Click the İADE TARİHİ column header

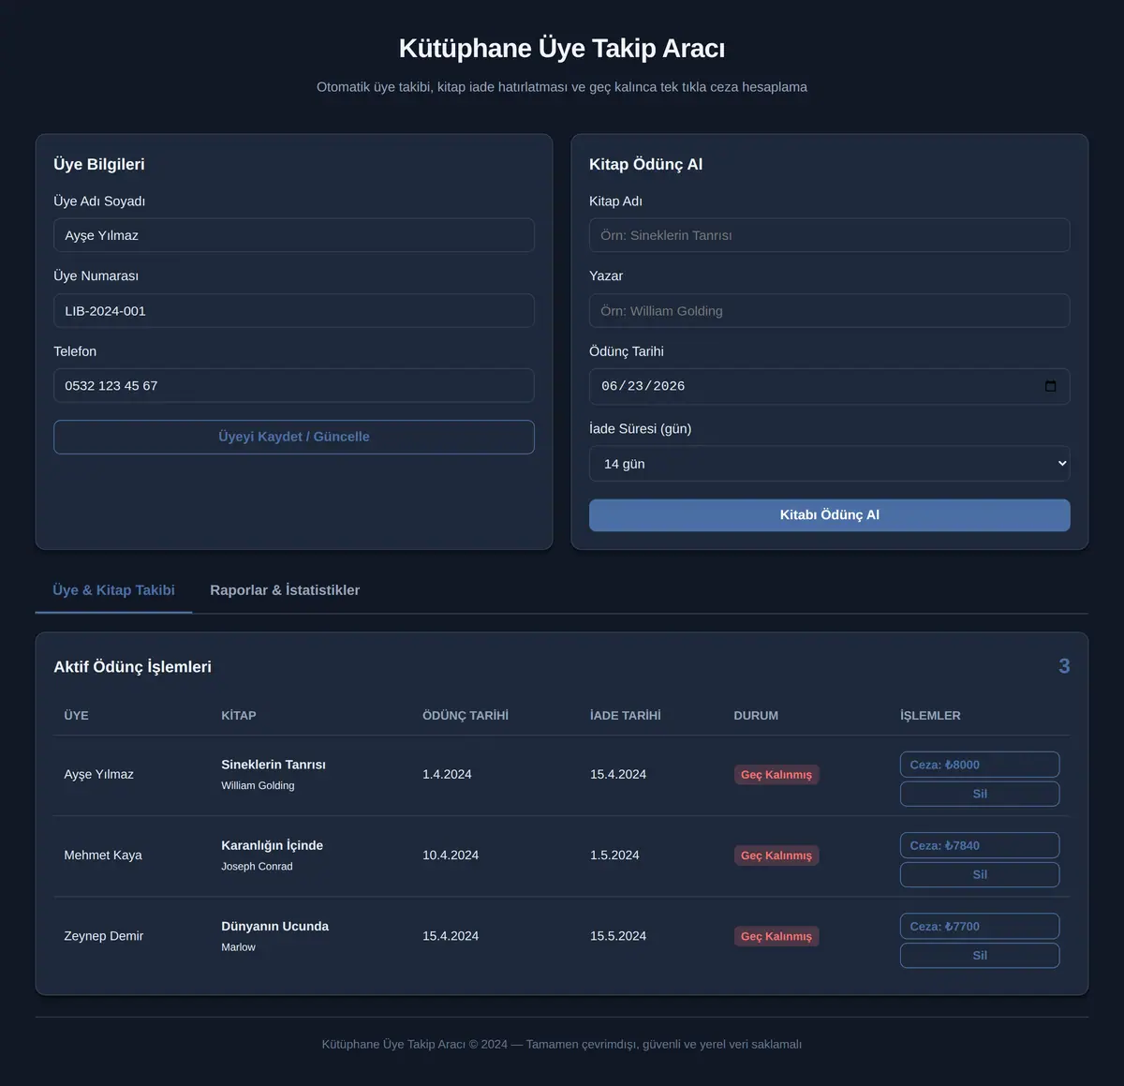pos(625,715)
